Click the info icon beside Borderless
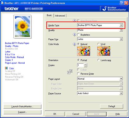129x118 pixels. coord(74,34)
